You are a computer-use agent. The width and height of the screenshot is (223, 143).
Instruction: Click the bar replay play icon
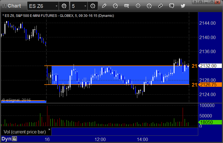pyautogui.click(x=138, y=6)
